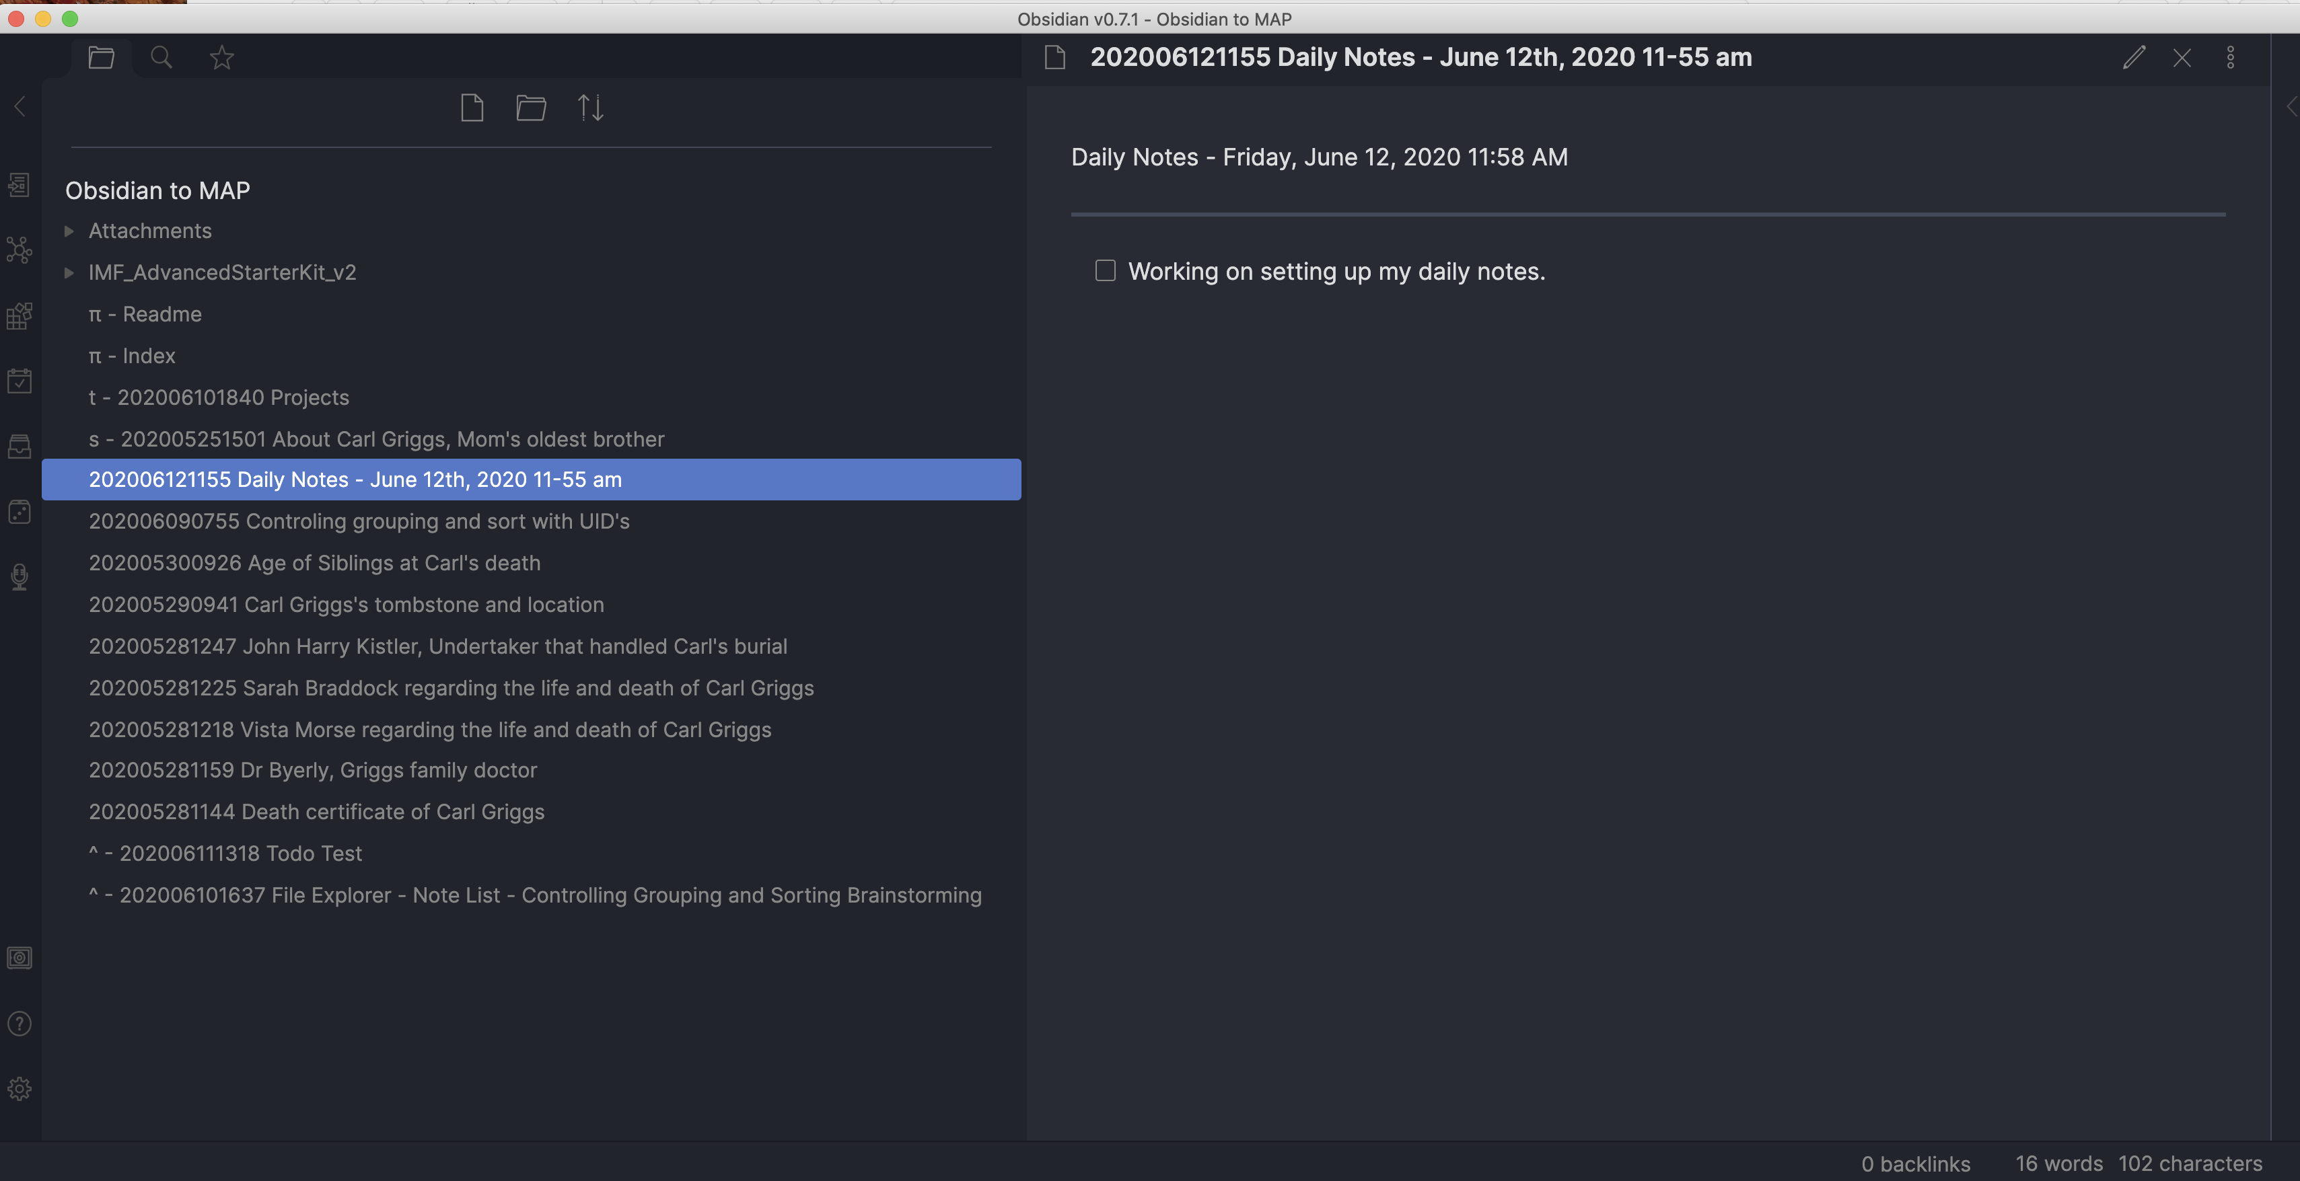The width and height of the screenshot is (2300, 1181).
Task: Open the graph view
Action: click(19, 250)
